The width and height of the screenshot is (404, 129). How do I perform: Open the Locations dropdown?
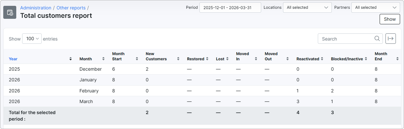[x=307, y=7]
